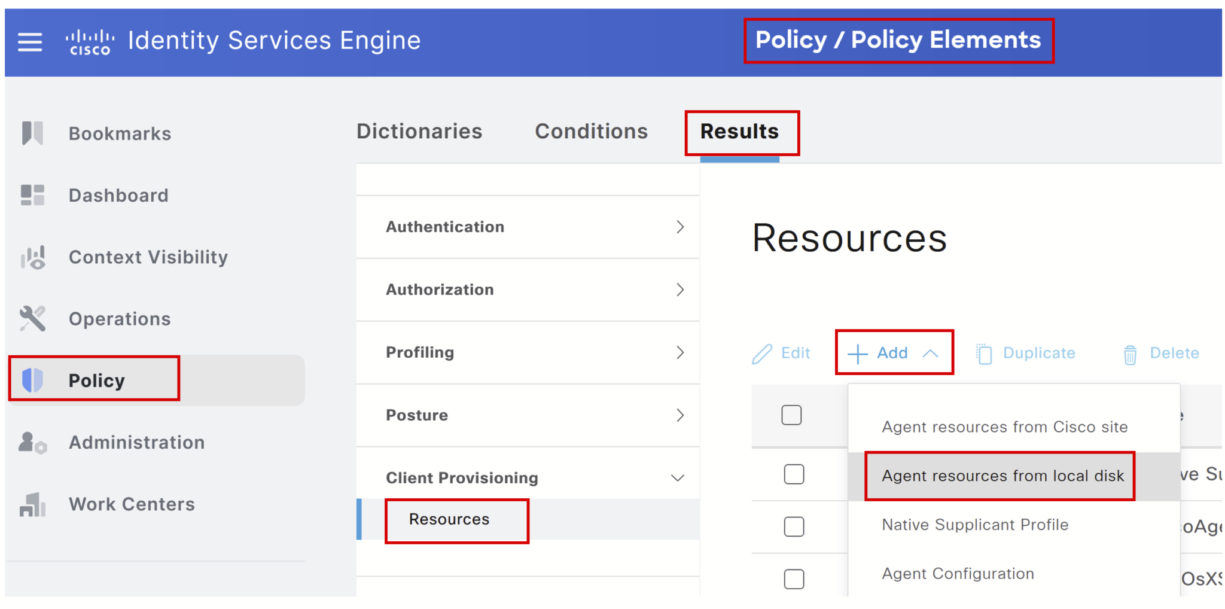Collapse the Client Provisioning section
1225x609 pixels.
[677, 477]
